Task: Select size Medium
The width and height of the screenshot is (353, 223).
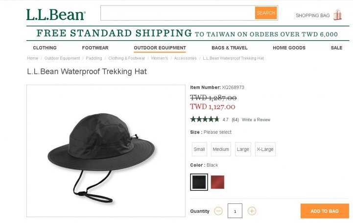Action: tap(221, 149)
